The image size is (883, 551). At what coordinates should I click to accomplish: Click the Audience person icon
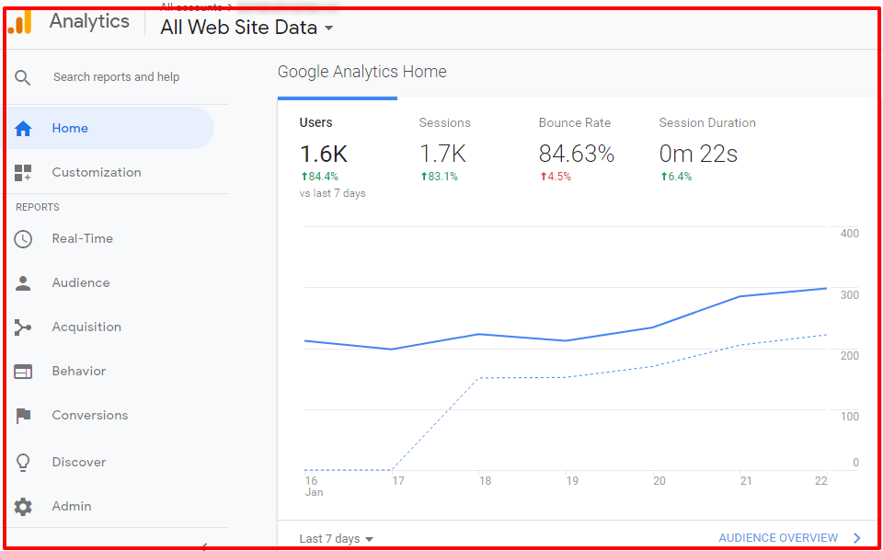point(22,282)
